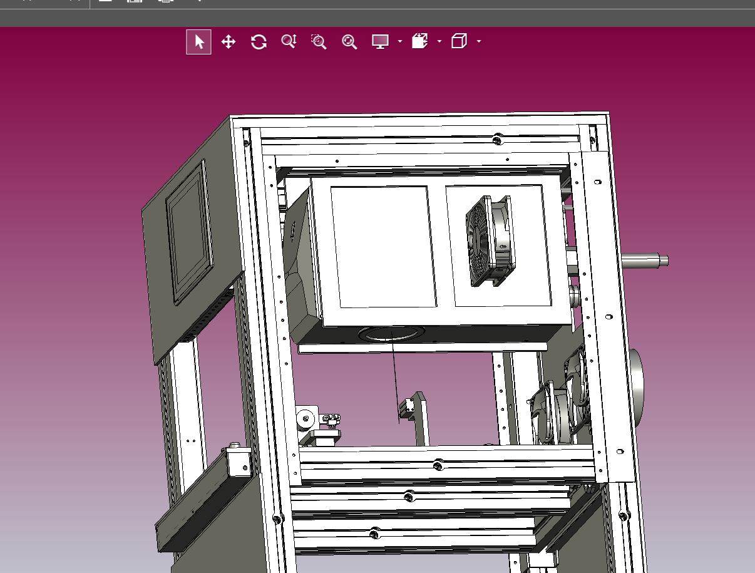Viewport: 755px width, 573px height.
Task: Click the Zoom to fit tool
Action: tap(349, 42)
